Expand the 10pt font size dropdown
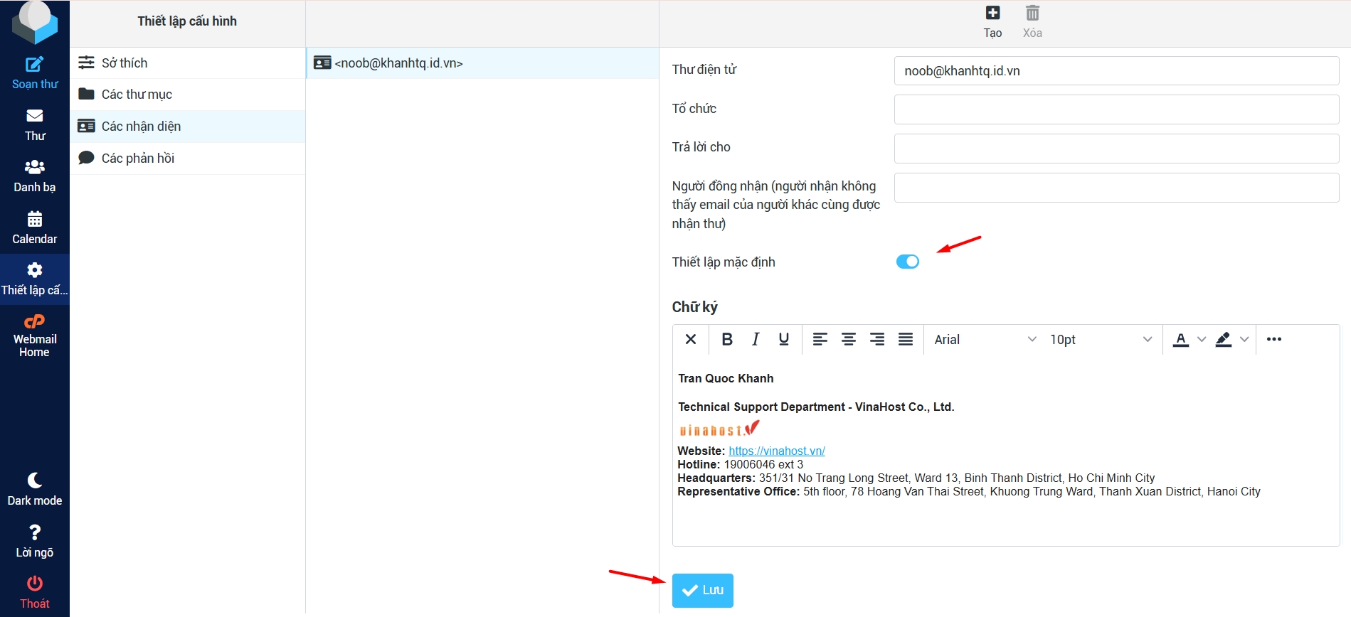The height and width of the screenshot is (617, 1351). pyautogui.click(x=1100, y=340)
